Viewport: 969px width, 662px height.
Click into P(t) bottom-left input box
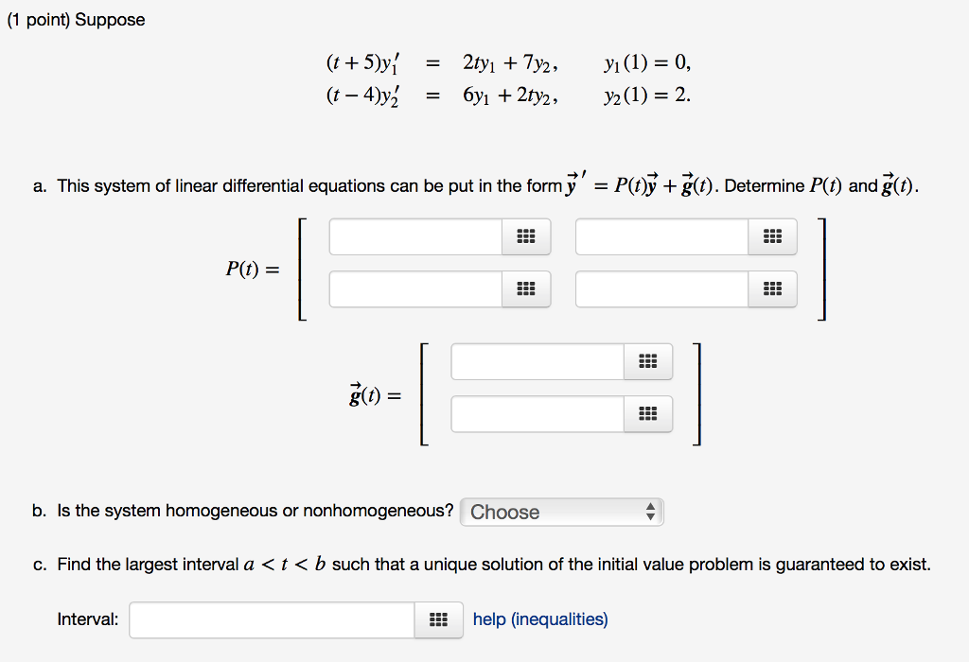point(414,289)
